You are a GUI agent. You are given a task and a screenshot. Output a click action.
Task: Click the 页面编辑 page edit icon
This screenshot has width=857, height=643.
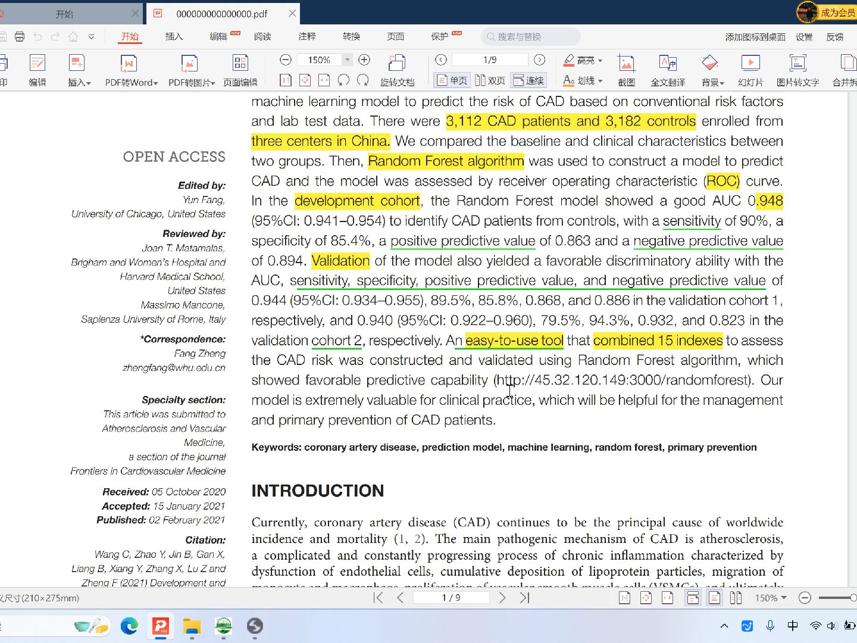pyautogui.click(x=240, y=70)
